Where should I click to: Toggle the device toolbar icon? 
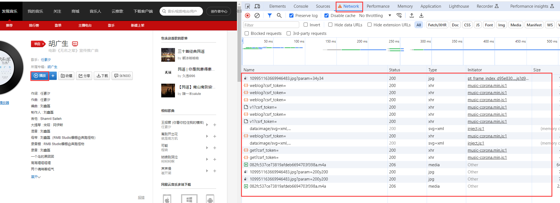click(257, 6)
